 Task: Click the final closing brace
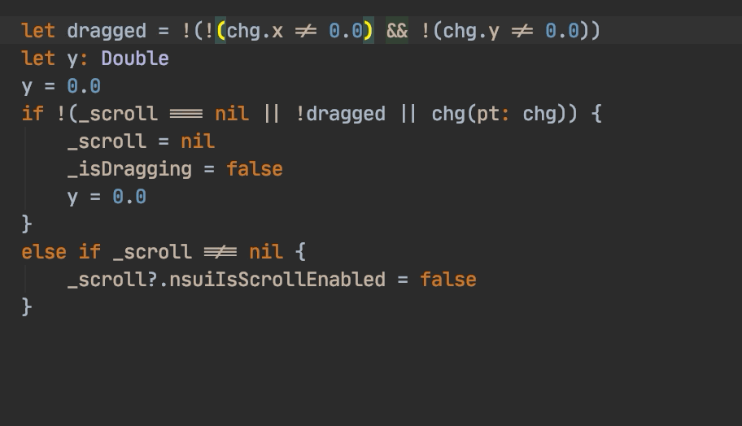click(27, 307)
